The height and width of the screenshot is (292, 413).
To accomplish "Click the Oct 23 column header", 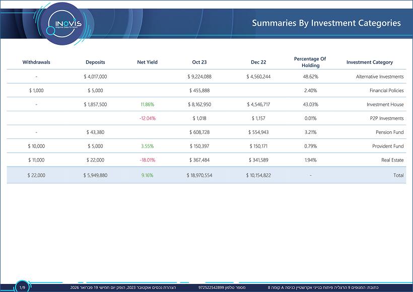I will pyautogui.click(x=199, y=62).
